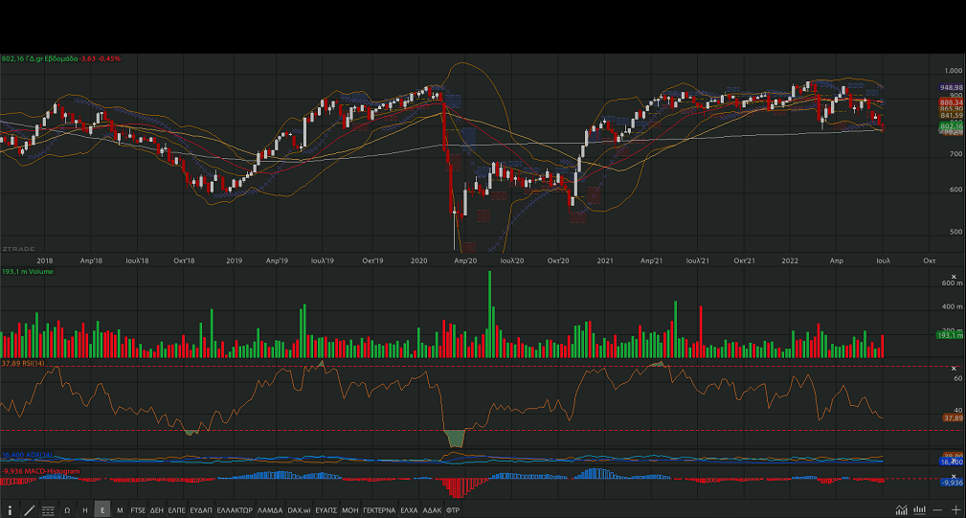Load the ΑΔΑΚ symbol chart
The width and height of the screenshot is (966, 518).
pos(432,510)
